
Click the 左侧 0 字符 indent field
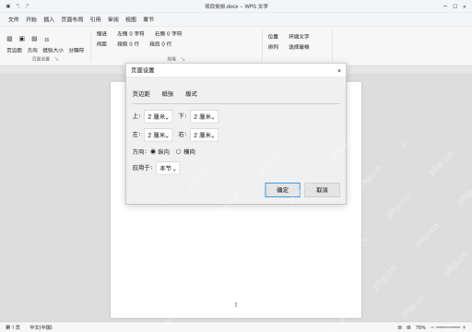click(x=131, y=33)
